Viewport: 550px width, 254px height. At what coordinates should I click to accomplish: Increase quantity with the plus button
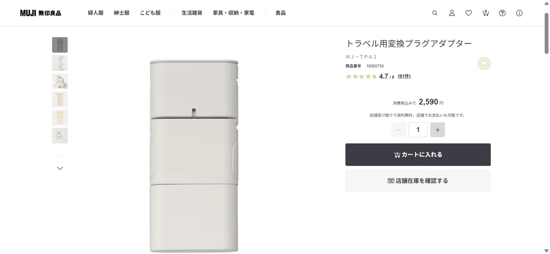(x=438, y=130)
